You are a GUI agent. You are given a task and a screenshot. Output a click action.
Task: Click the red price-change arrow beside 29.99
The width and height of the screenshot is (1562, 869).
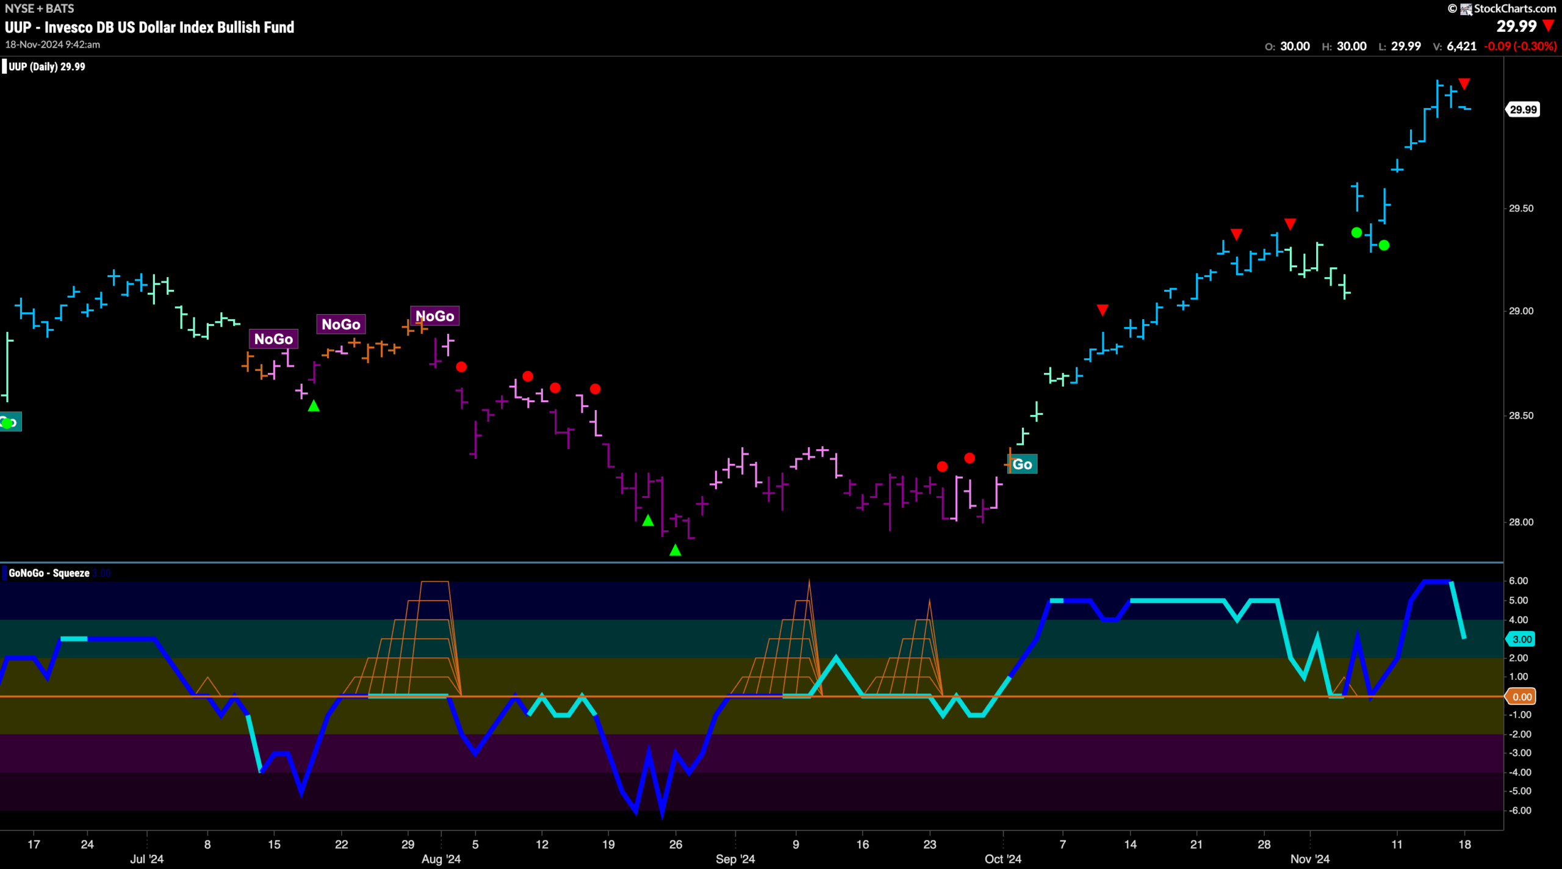pyautogui.click(x=1549, y=26)
